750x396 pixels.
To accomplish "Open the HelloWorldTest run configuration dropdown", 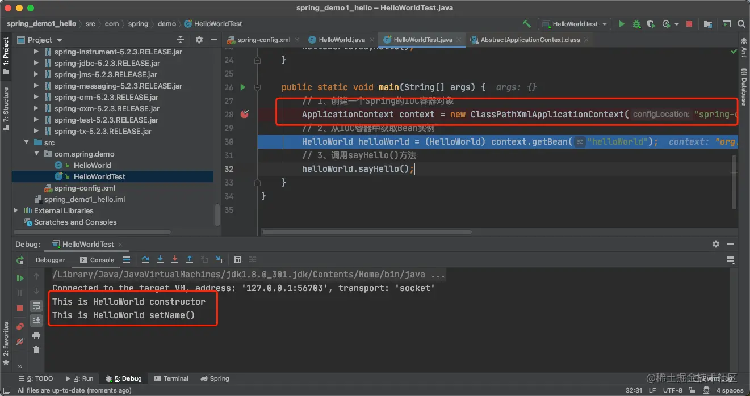I will pos(575,24).
